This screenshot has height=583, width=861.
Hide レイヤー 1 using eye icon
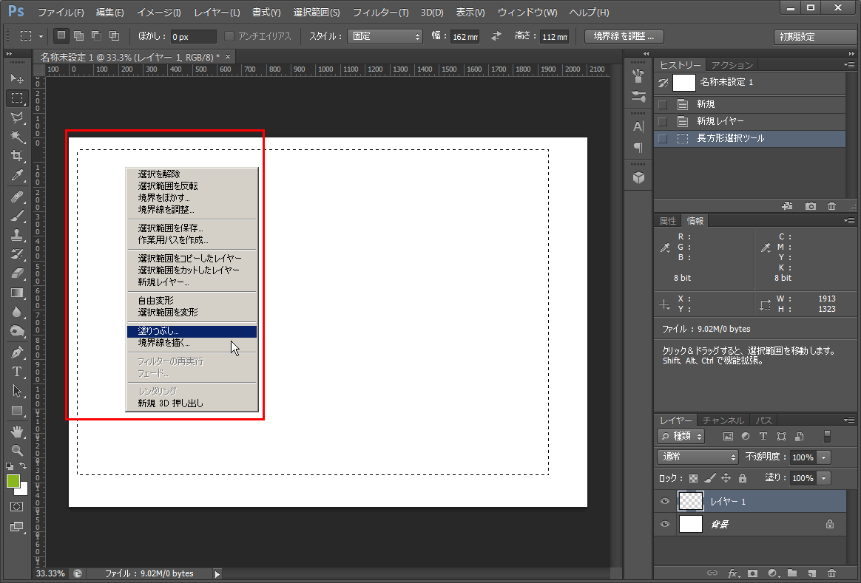(x=665, y=502)
